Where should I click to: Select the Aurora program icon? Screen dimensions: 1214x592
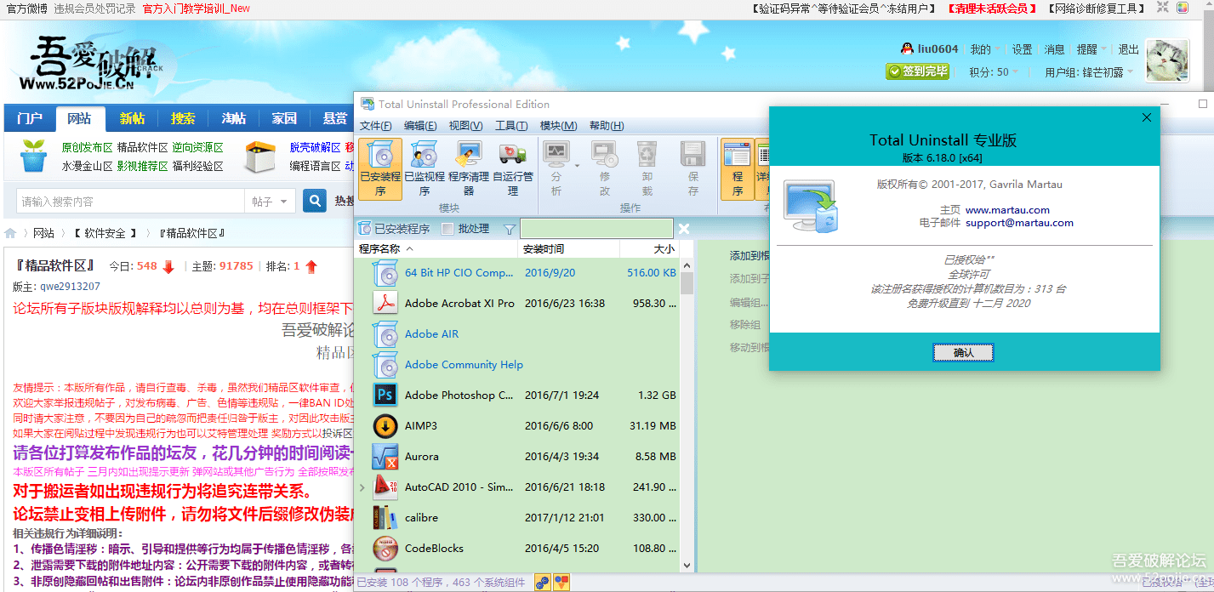[x=385, y=456]
